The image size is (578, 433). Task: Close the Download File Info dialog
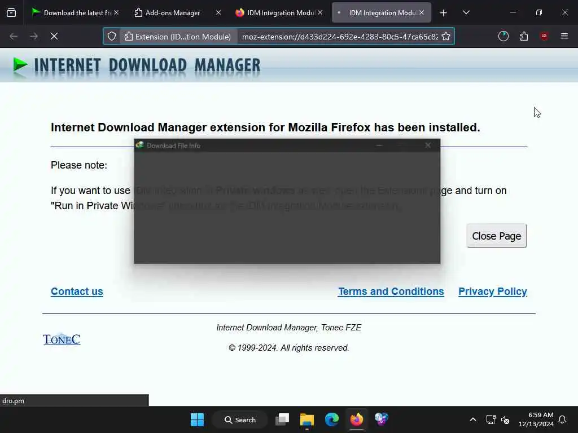428,145
